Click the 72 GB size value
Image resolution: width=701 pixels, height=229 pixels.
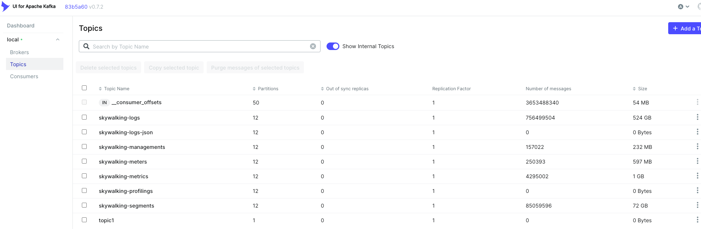coord(640,206)
